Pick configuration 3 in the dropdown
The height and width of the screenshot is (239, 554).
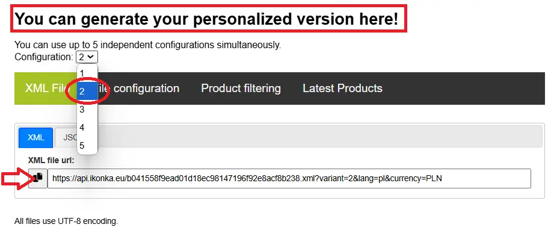pos(87,110)
